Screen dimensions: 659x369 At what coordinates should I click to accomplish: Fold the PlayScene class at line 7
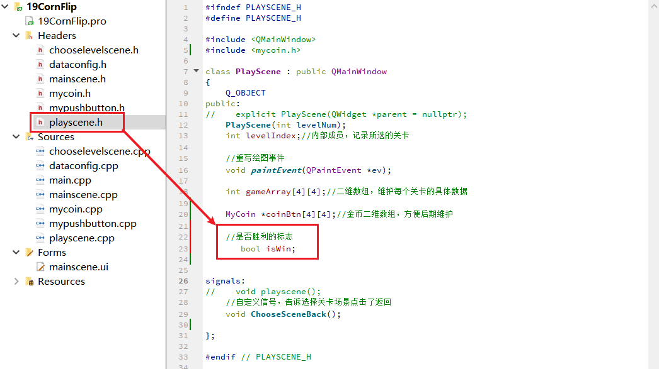[197, 71]
